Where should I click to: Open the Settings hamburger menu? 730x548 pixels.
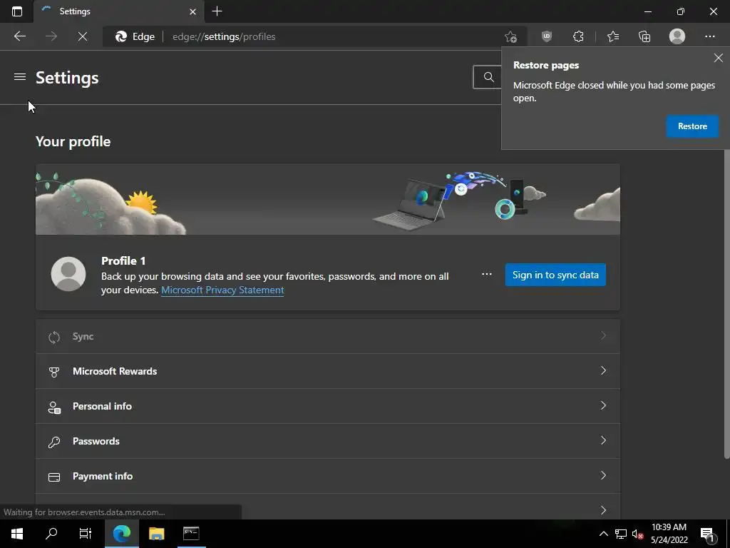[19, 77]
